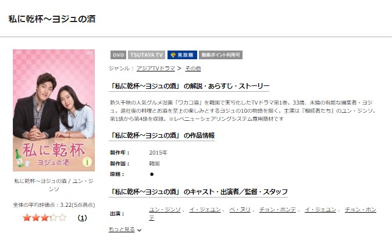Image resolution: width=392 pixels, height=244 pixels.
Task: Open the ペ・ヌリ cast link
Action: (240, 210)
